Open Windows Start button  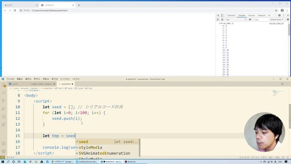[x=3, y=162]
